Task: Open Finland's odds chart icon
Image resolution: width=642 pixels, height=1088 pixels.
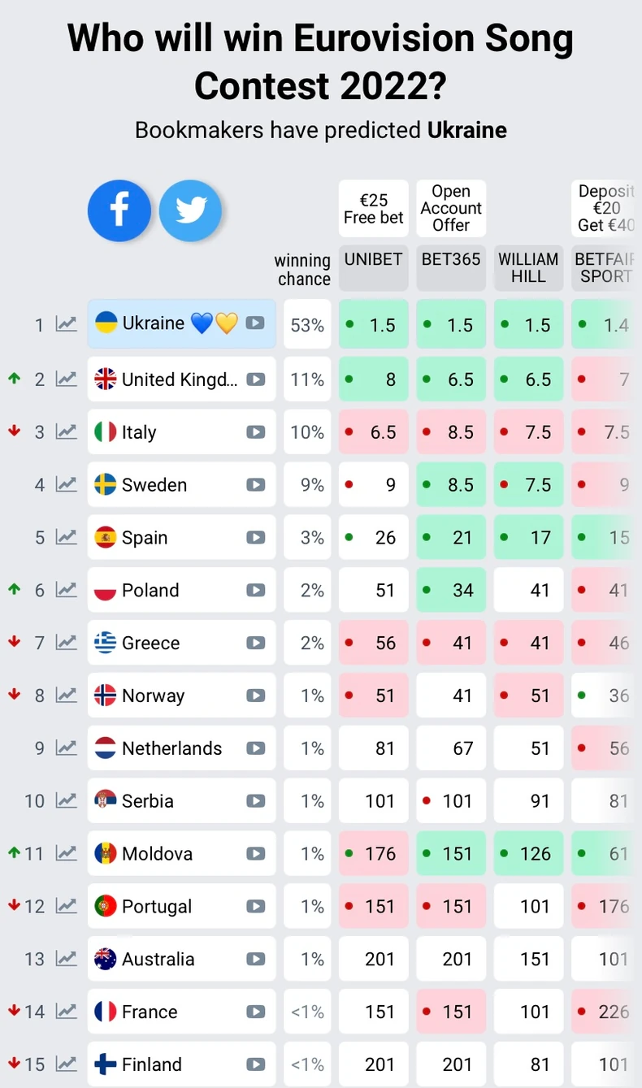Action: click(x=66, y=1064)
